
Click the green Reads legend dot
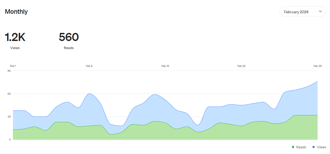(293, 147)
